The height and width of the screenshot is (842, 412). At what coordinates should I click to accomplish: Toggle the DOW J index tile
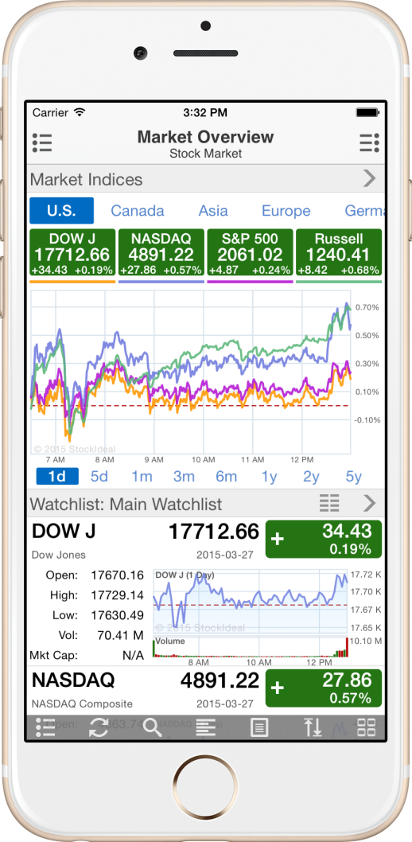click(x=72, y=252)
